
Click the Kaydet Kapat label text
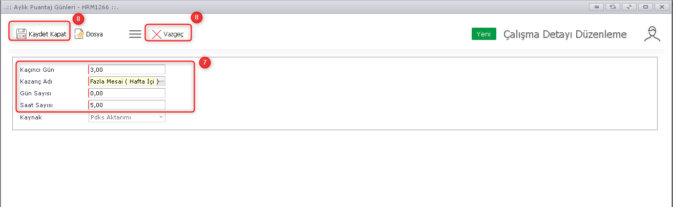coord(48,34)
